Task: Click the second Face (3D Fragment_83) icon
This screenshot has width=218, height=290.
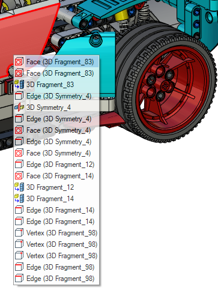Action: coord(19,73)
